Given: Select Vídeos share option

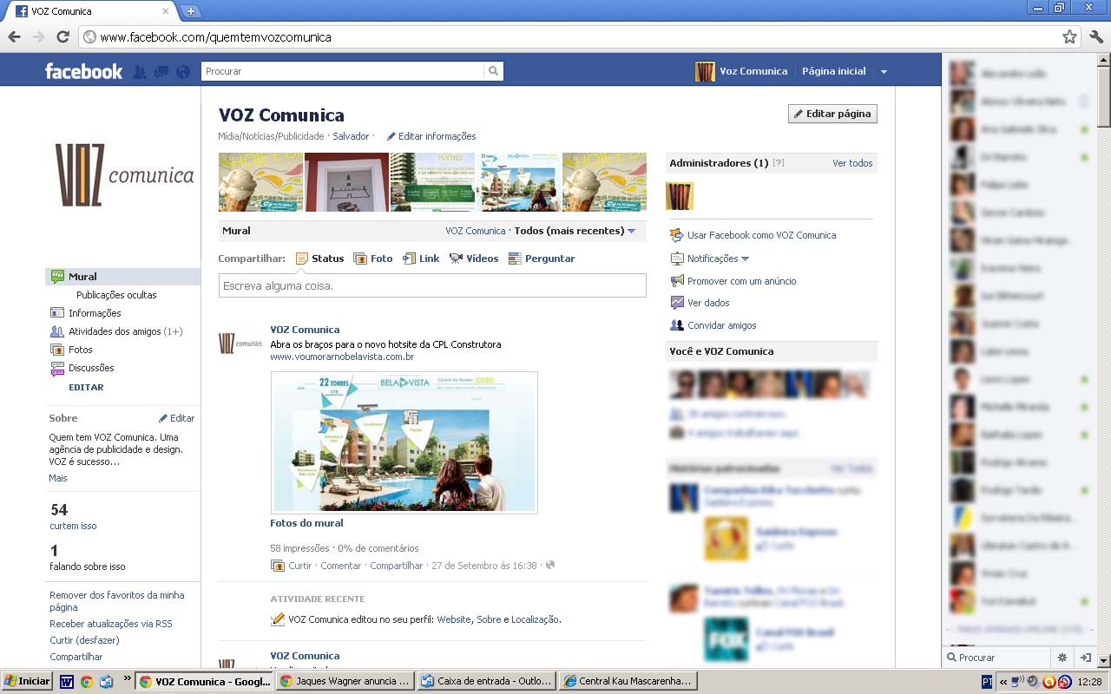Looking at the screenshot, I should click(474, 259).
